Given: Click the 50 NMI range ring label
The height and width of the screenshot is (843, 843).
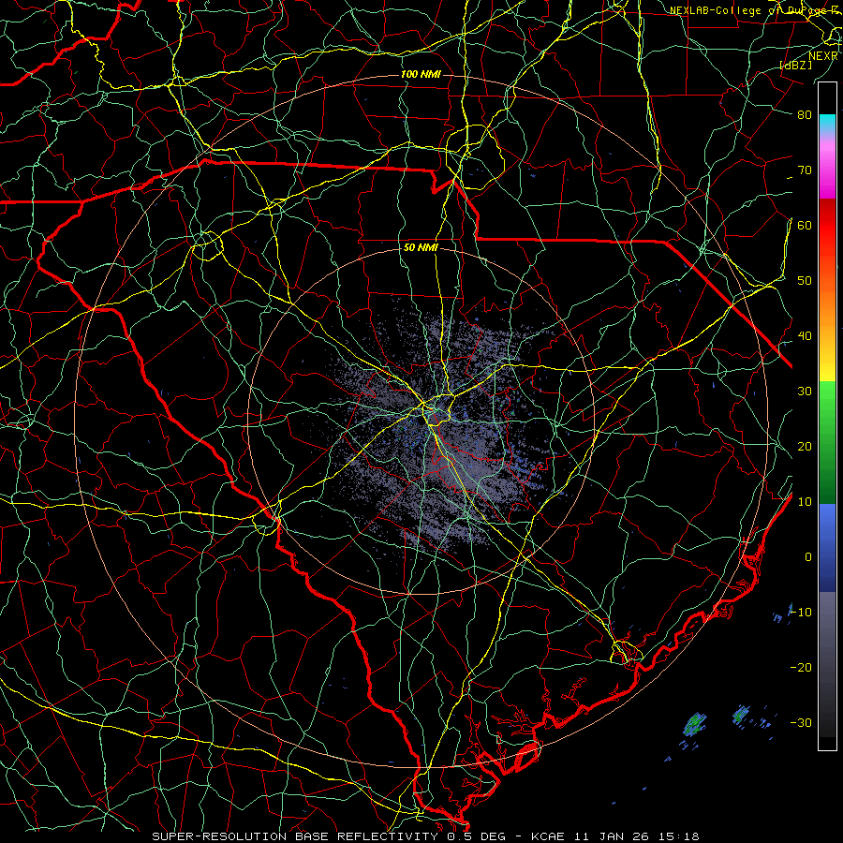Looking at the screenshot, I should click(421, 248).
